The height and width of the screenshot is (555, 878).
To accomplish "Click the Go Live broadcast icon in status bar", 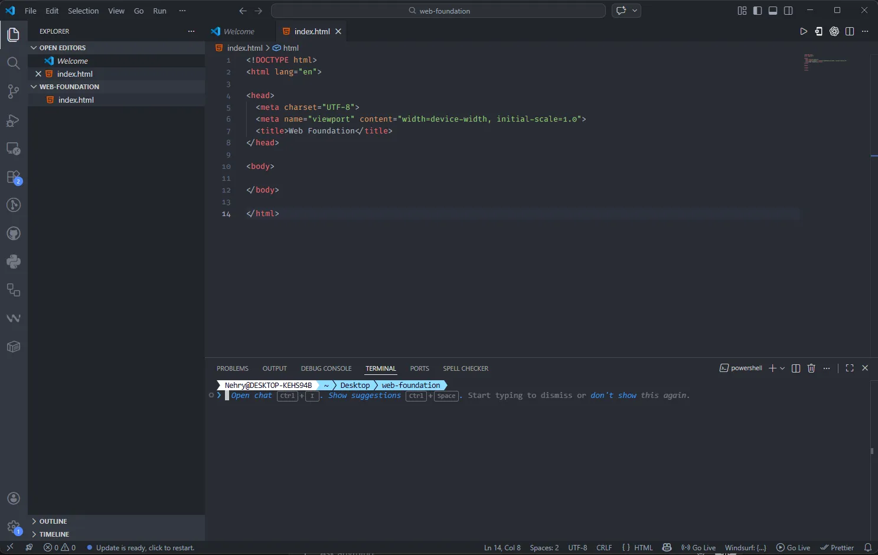I will coord(686,547).
